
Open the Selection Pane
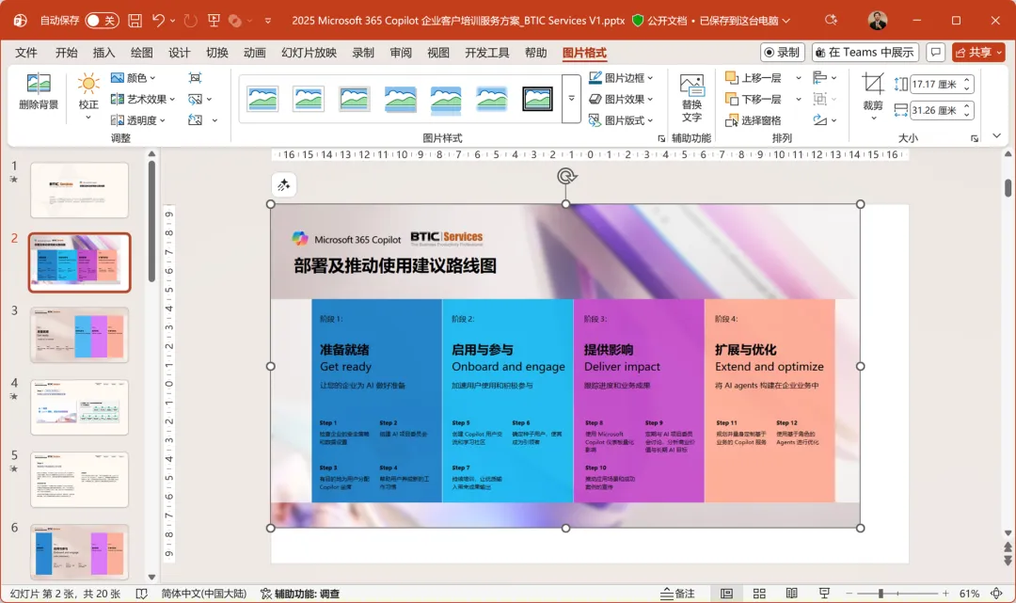[754, 120]
